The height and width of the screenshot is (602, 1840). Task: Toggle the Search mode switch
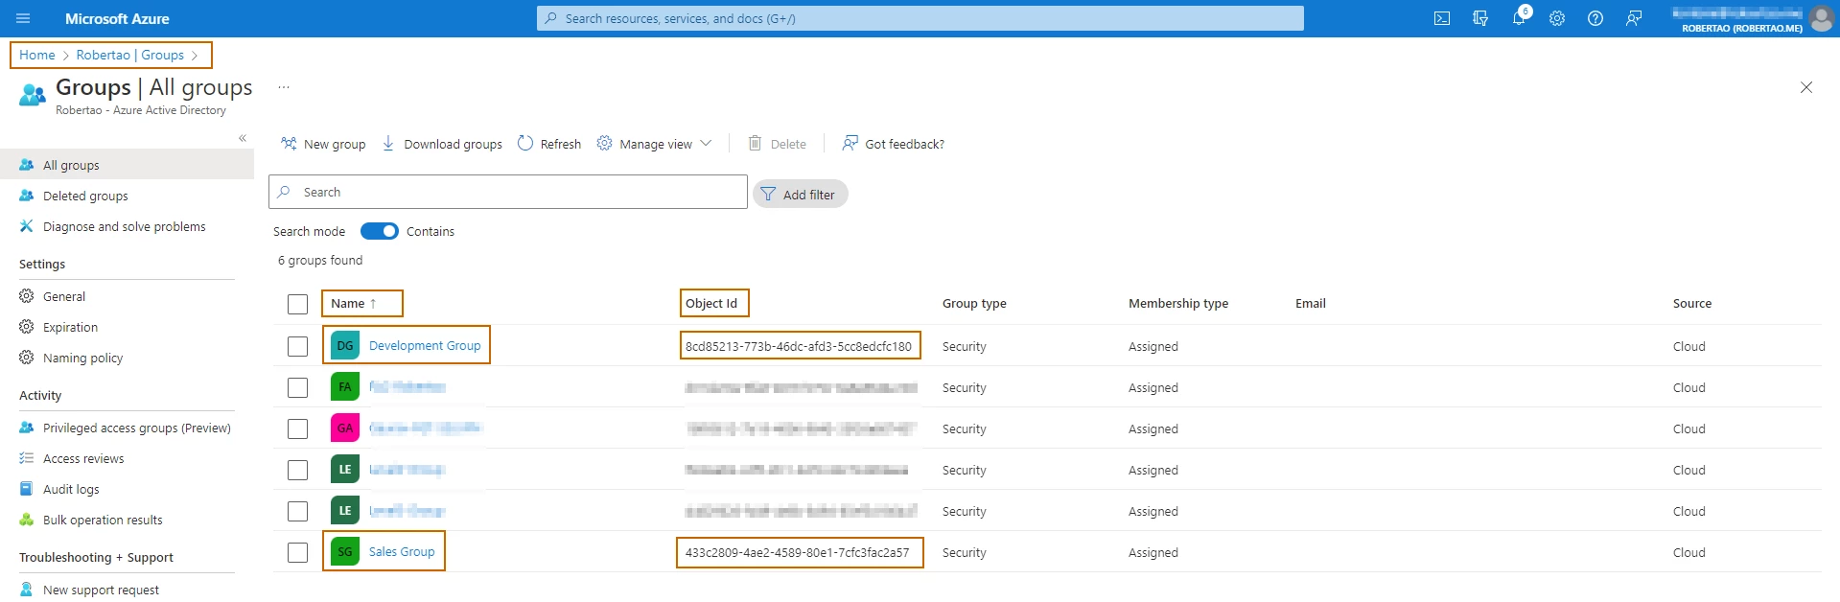380,231
